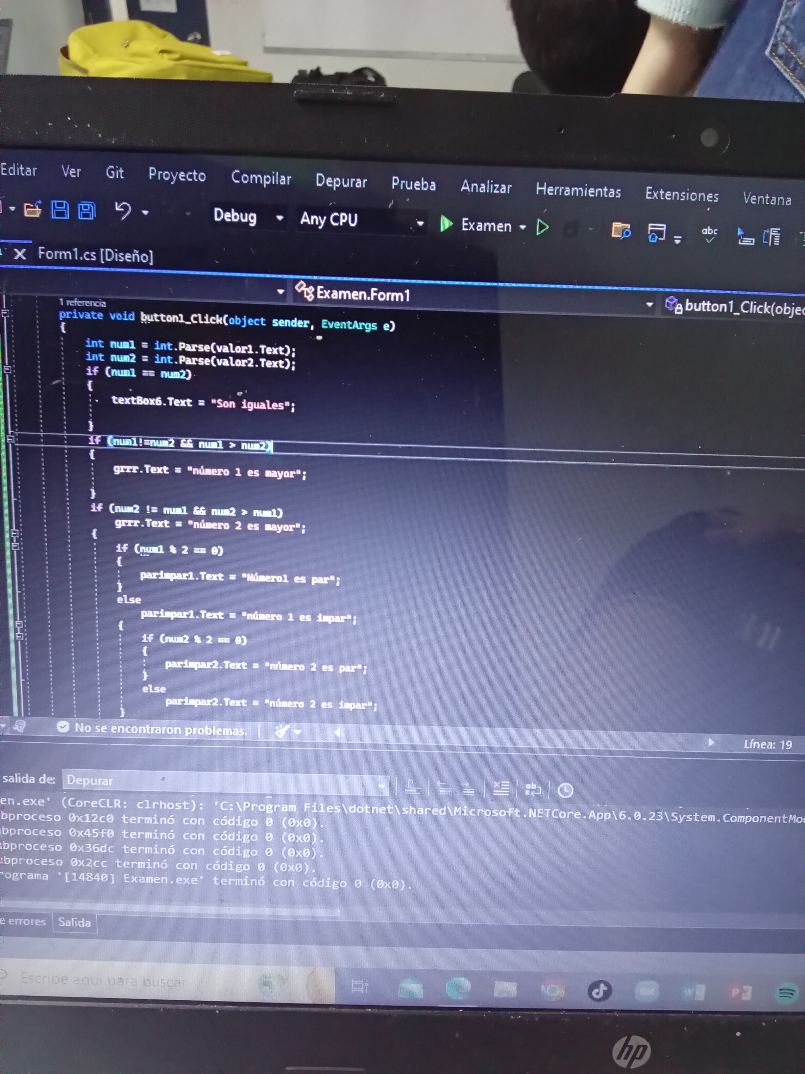Click the Open File folder icon
This screenshot has height=1074, width=805.
pos(33,209)
